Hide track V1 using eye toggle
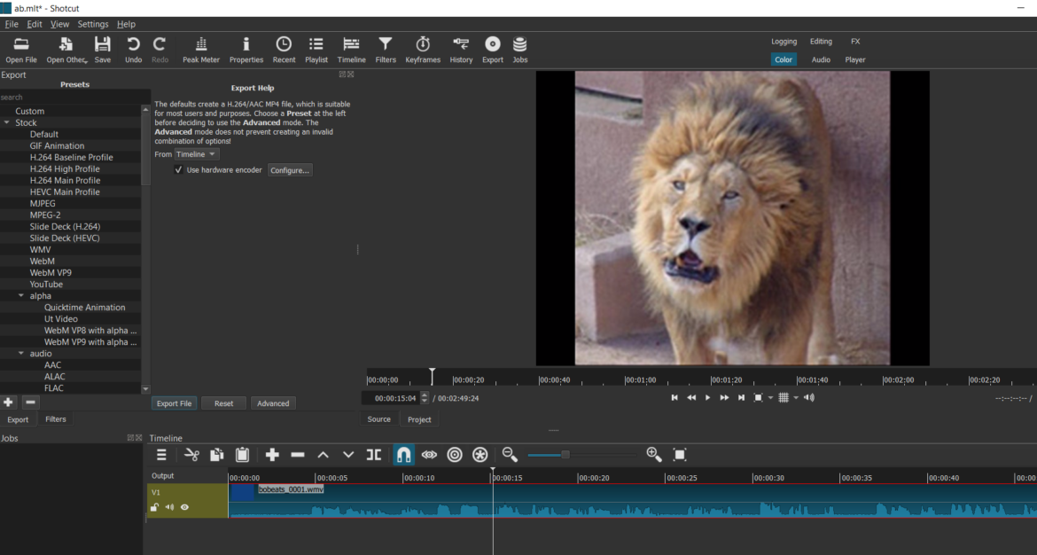The height and width of the screenshot is (555, 1037). pos(184,506)
